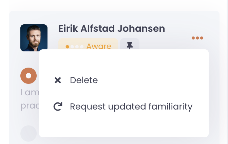Click the X icon next to Delete
228x144 pixels.
point(58,80)
